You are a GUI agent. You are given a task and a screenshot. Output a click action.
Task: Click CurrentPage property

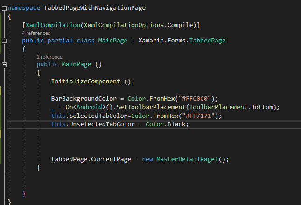point(111,159)
